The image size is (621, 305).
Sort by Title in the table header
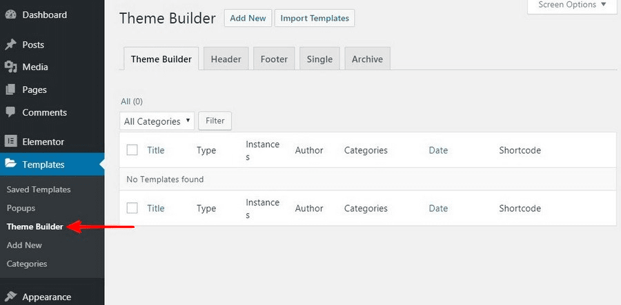156,150
